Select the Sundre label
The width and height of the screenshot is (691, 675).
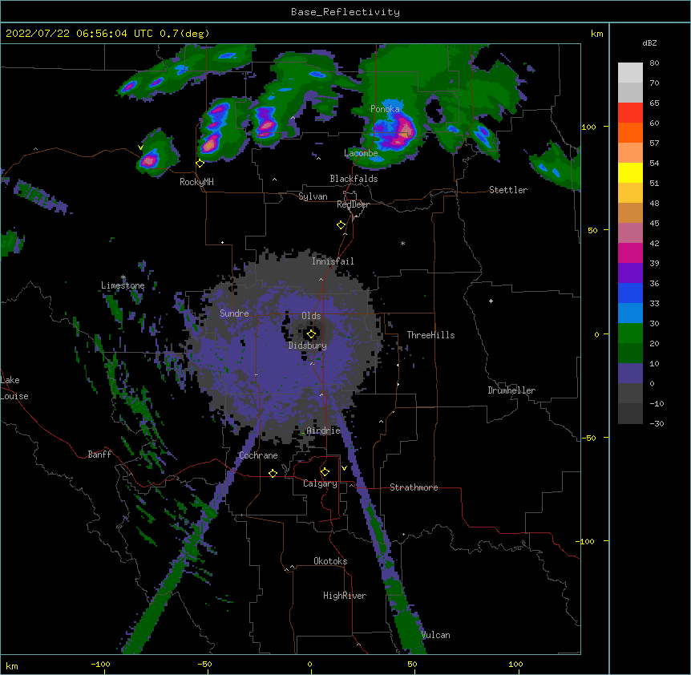click(x=234, y=313)
